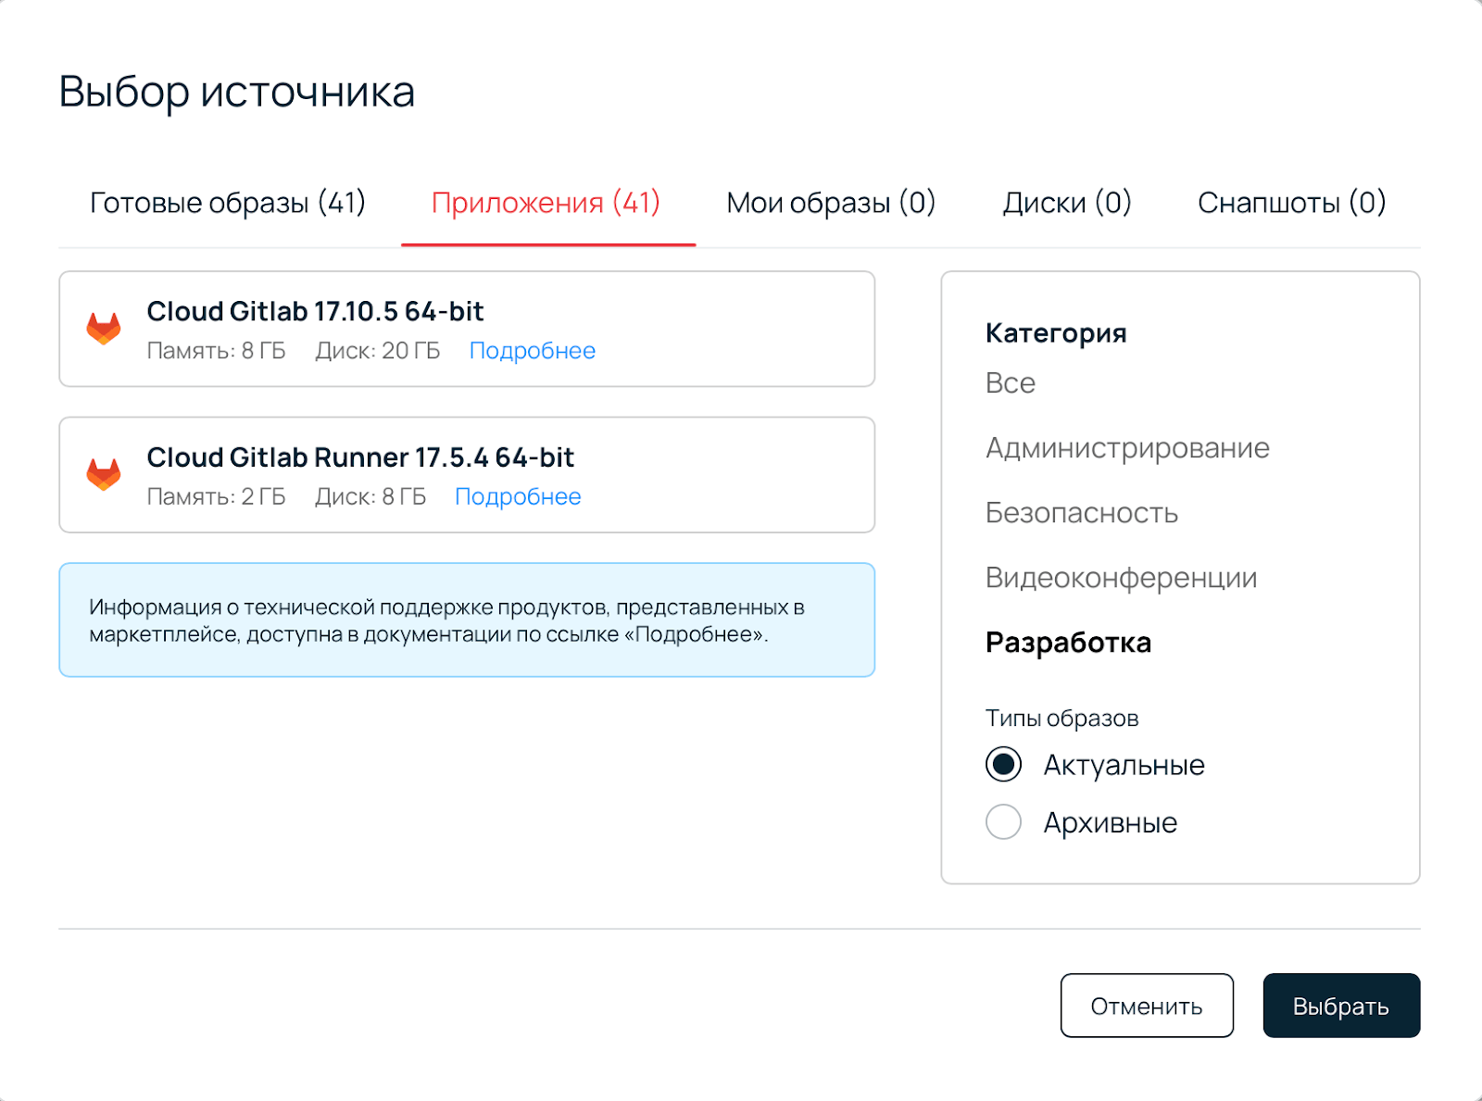Switch to the Готовые образы (41) tab
The width and height of the screenshot is (1482, 1101).
pyautogui.click(x=228, y=203)
